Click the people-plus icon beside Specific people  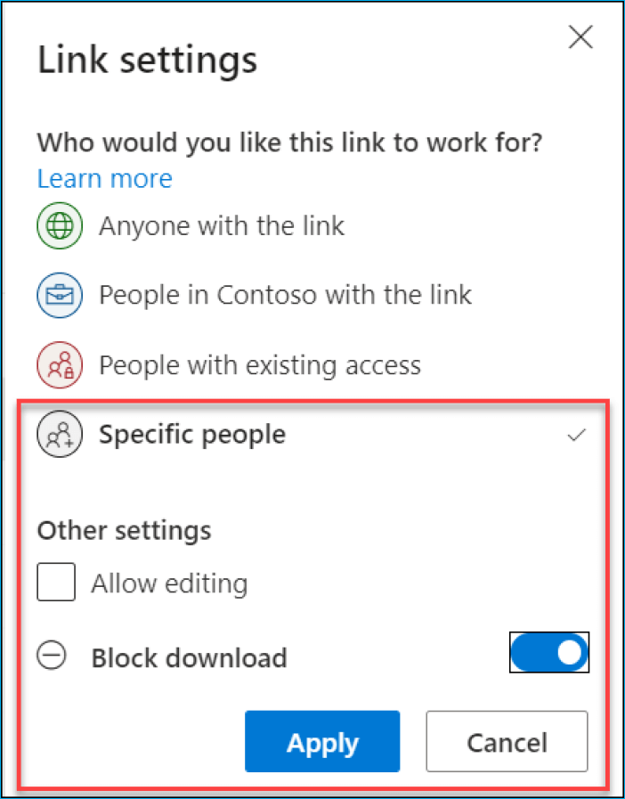point(59,434)
